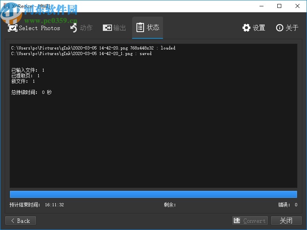Viewport: 307px width, 230px height.
Task: Open 设置 settings
Action: (x=254, y=28)
